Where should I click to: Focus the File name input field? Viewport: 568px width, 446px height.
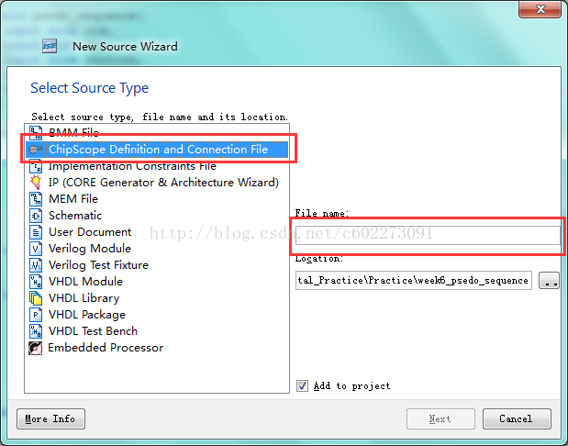coord(428,235)
